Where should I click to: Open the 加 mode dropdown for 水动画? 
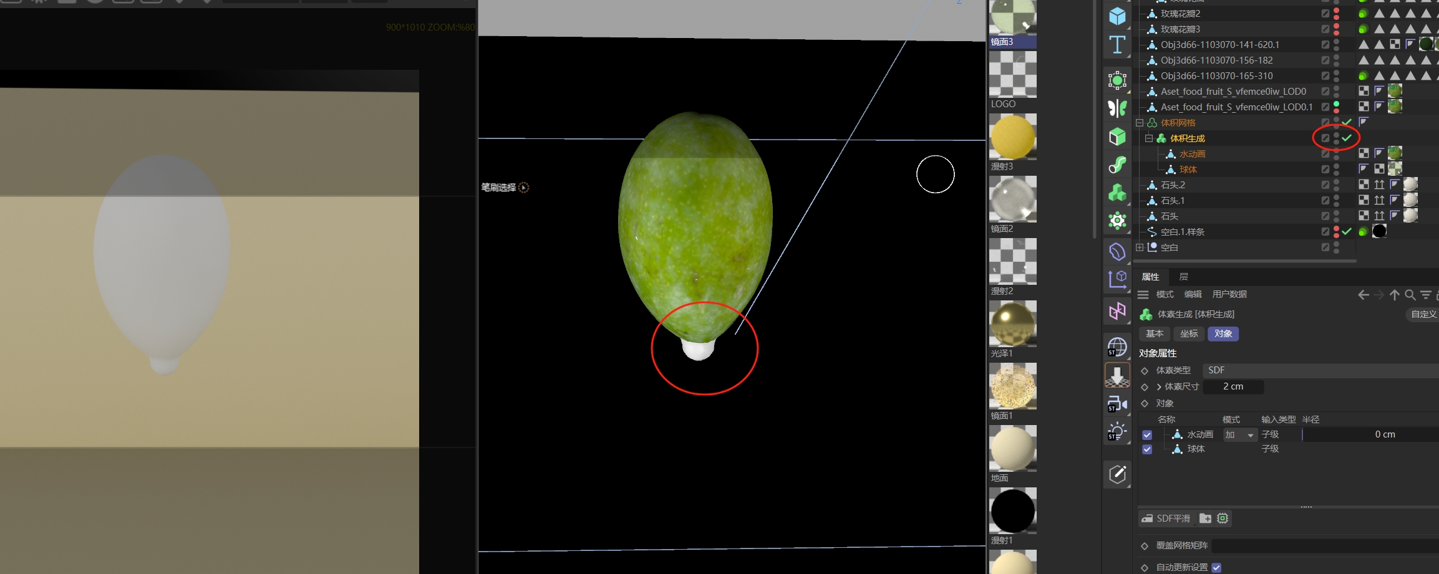coord(1239,435)
